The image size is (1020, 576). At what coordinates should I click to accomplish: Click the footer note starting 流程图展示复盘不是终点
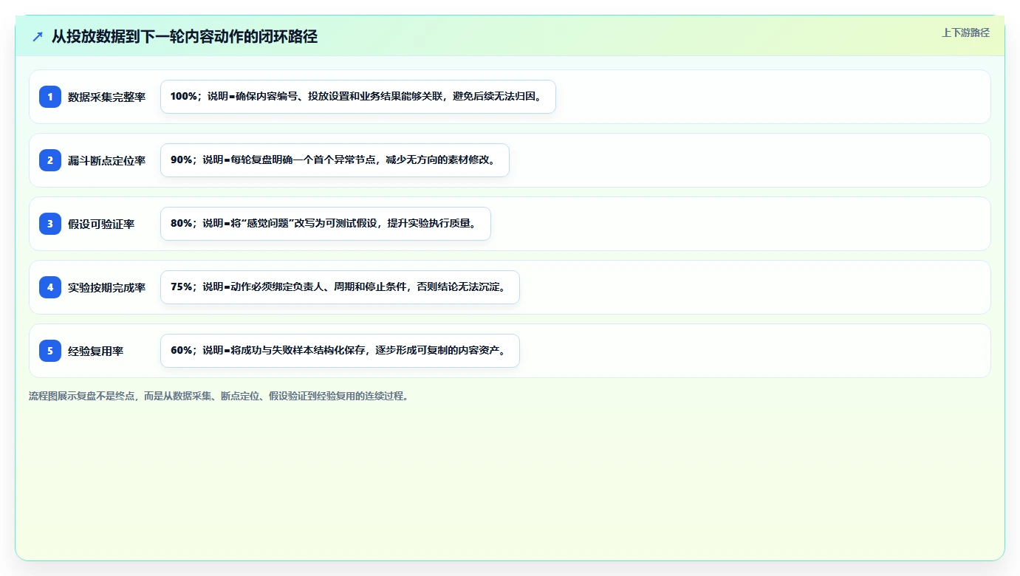click(219, 396)
